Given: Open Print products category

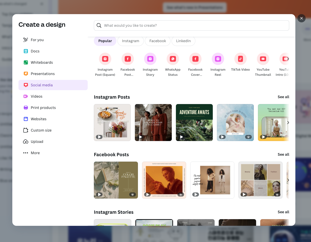Looking at the screenshot, I should pos(53,108).
